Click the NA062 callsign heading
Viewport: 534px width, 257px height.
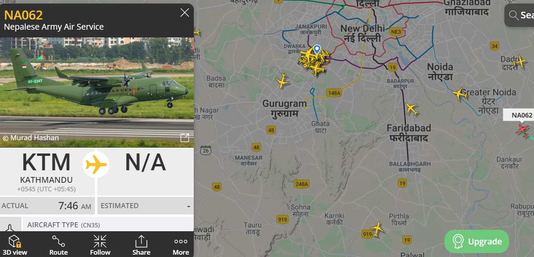[23, 15]
